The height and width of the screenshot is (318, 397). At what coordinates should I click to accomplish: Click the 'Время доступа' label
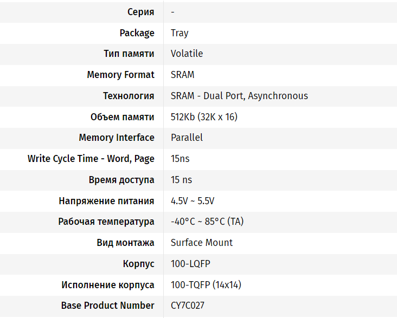[x=121, y=180]
